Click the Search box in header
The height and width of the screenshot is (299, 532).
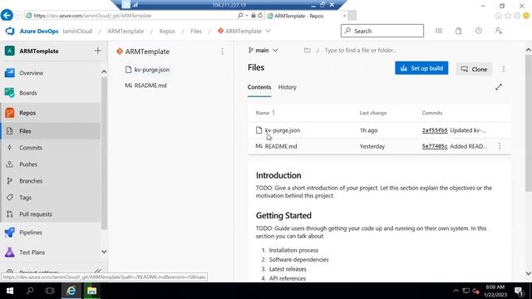pos(382,31)
